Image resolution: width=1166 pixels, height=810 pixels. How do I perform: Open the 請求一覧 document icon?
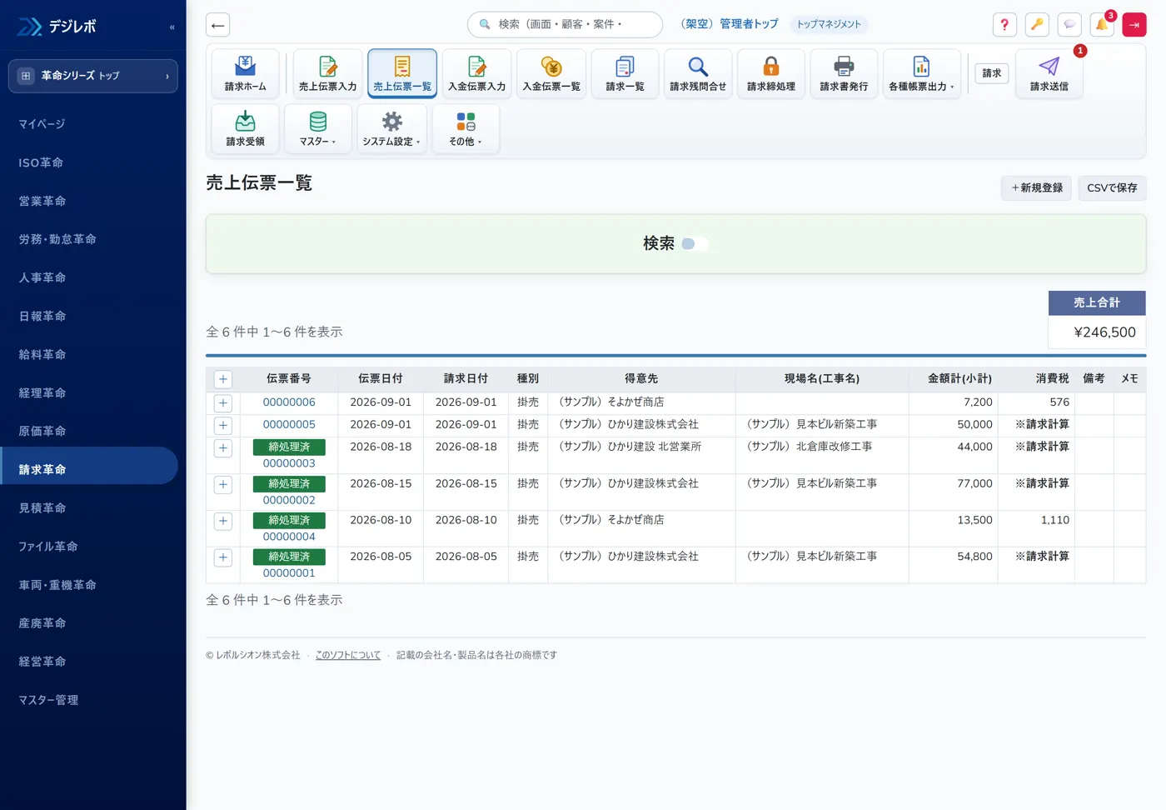[x=625, y=73]
